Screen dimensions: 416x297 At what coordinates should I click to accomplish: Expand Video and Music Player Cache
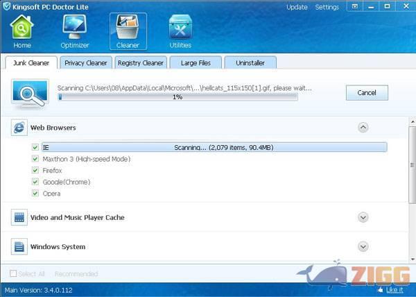pyautogui.click(x=363, y=217)
